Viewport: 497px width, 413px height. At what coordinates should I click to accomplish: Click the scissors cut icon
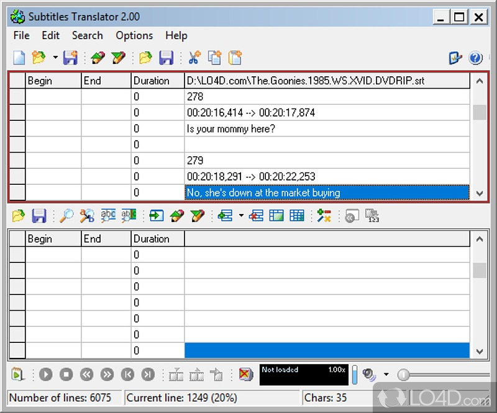[194, 58]
